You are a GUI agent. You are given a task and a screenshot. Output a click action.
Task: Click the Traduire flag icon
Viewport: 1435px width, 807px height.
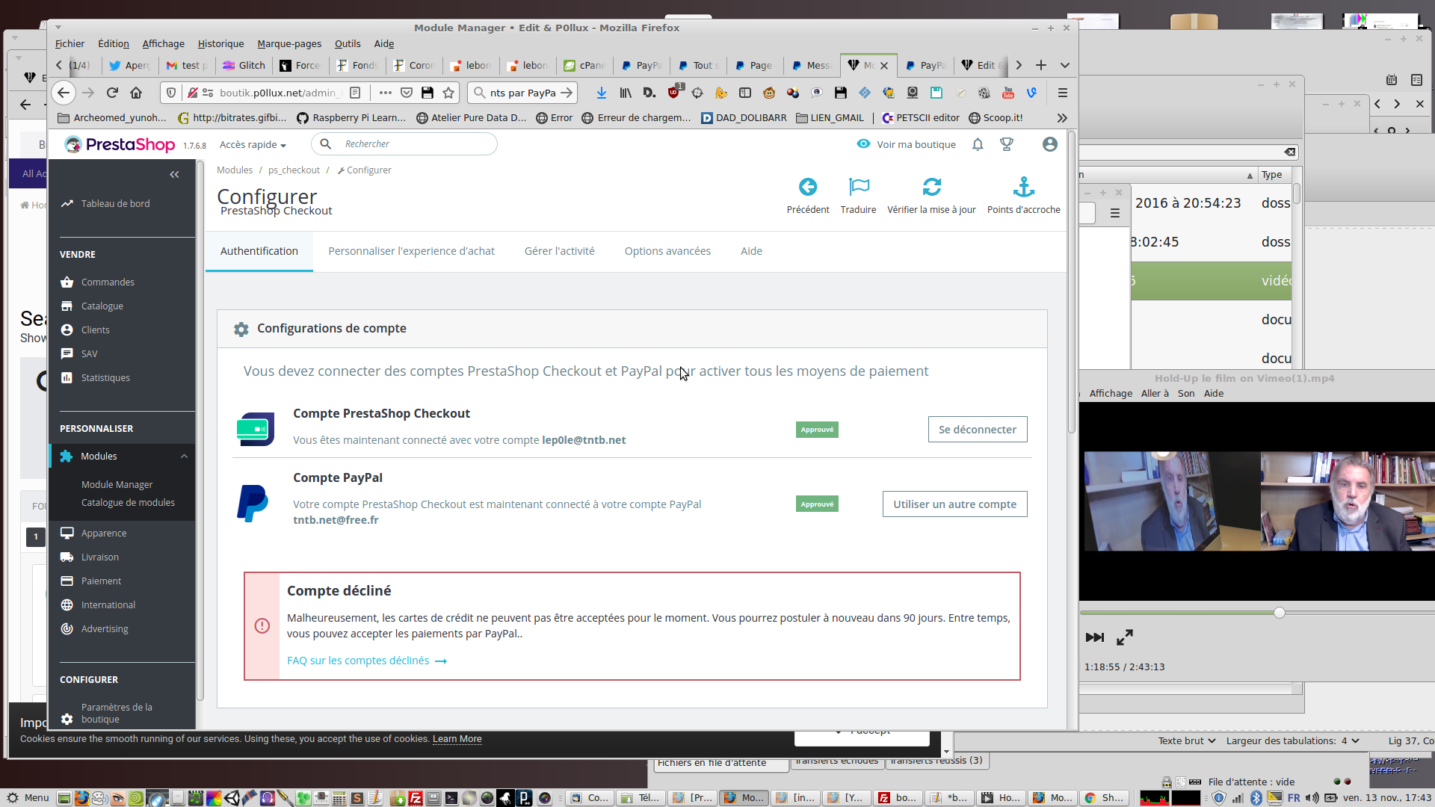(859, 187)
